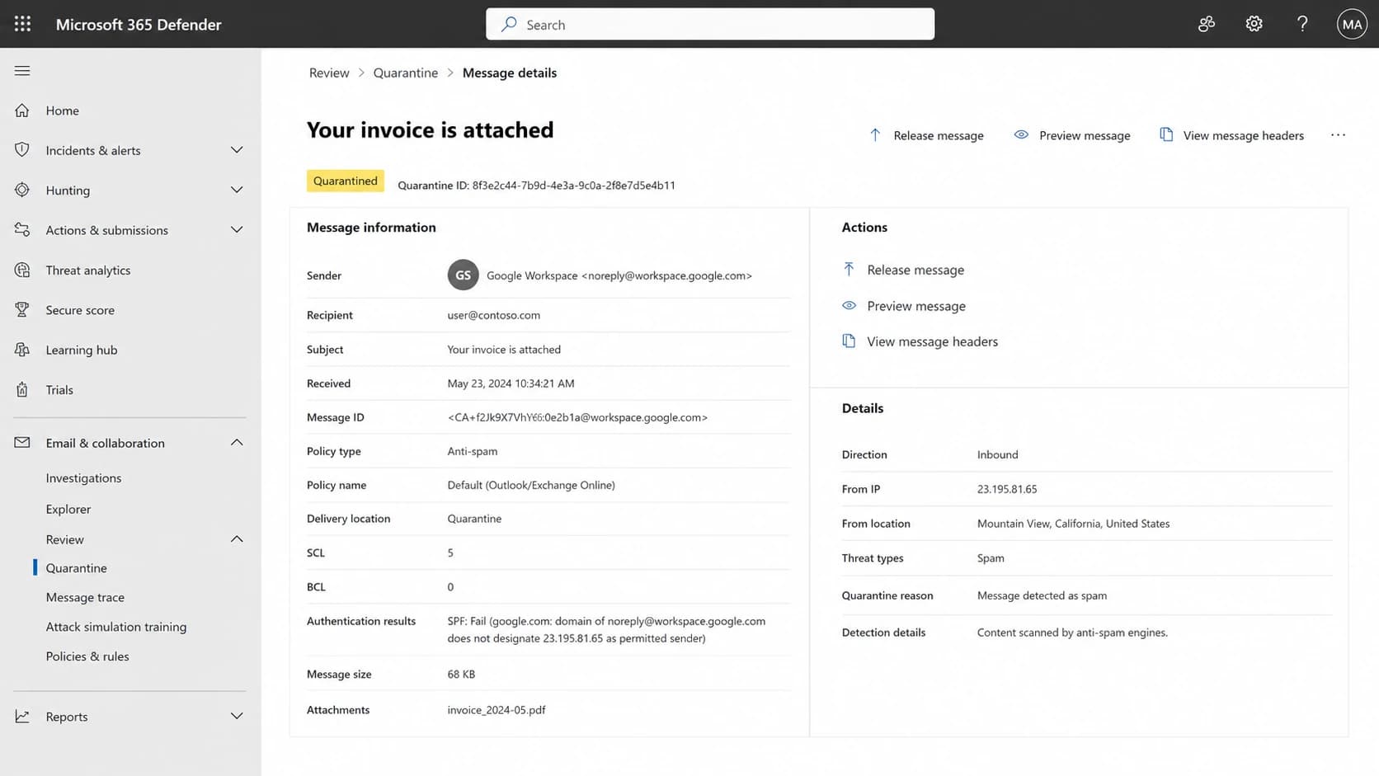The image size is (1379, 776).
Task: Open the MA account avatar
Action: click(1352, 24)
